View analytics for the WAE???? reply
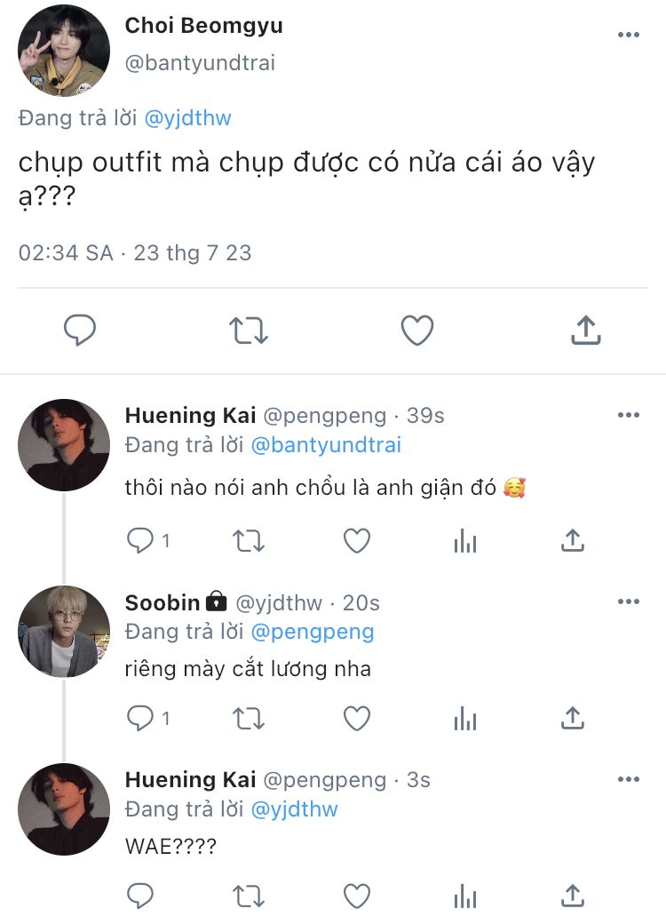 pos(464,896)
